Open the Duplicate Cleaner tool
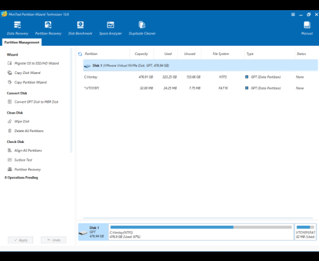Screen dimensions: 319x261 point(142,28)
